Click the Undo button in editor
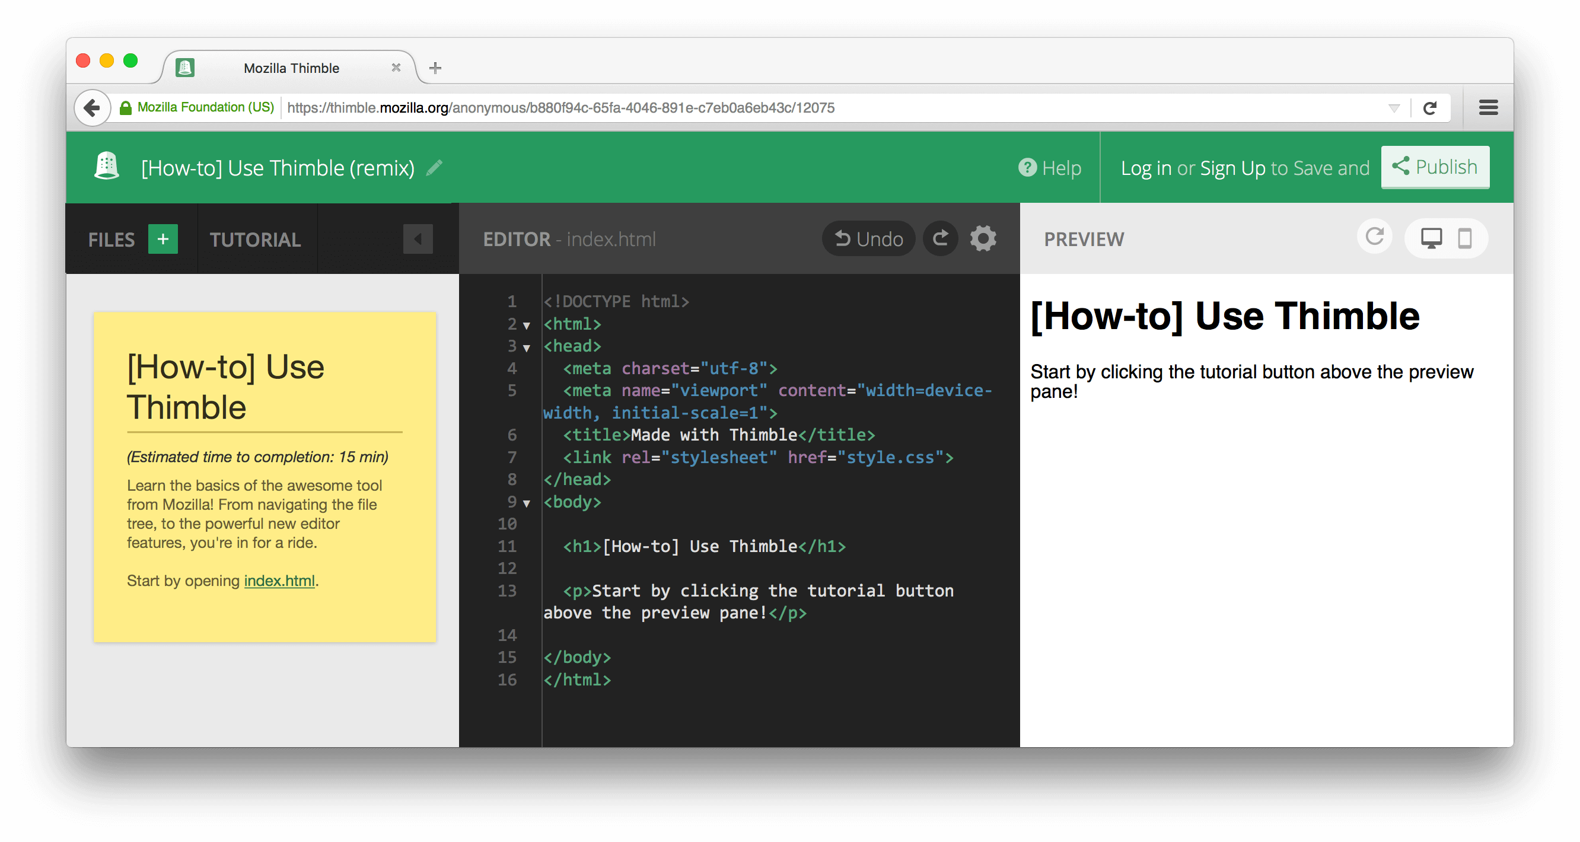The image size is (1580, 842). (x=868, y=238)
